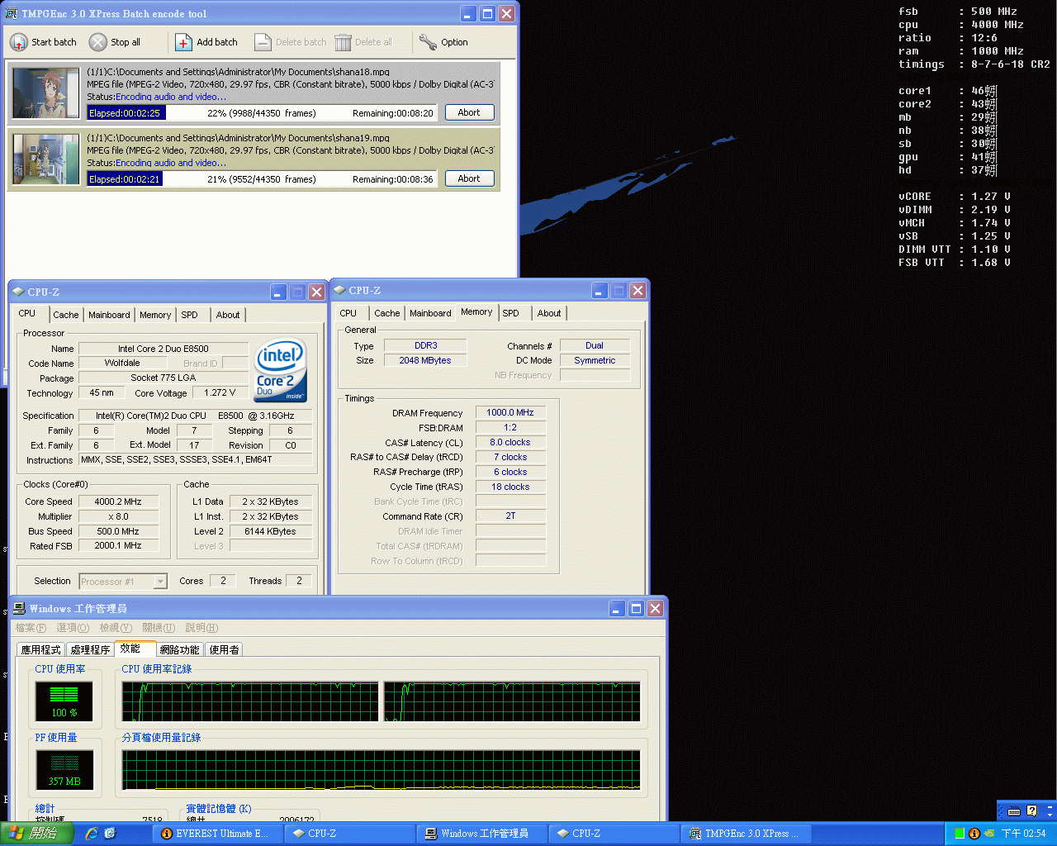This screenshot has height=846, width=1057.
Task: Switch to 使用者 tab in Task Manager
Action: (x=225, y=650)
